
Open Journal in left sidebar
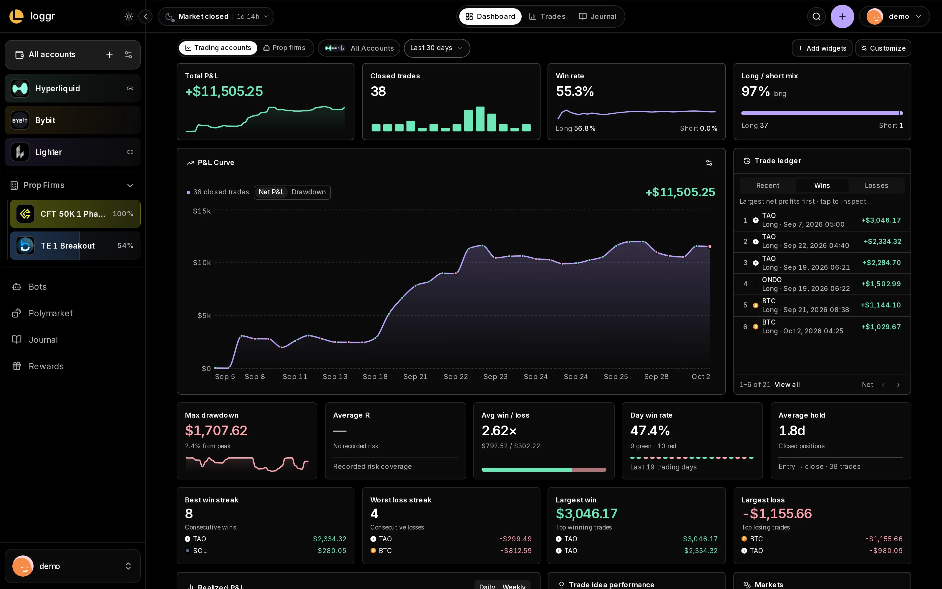pos(73,340)
